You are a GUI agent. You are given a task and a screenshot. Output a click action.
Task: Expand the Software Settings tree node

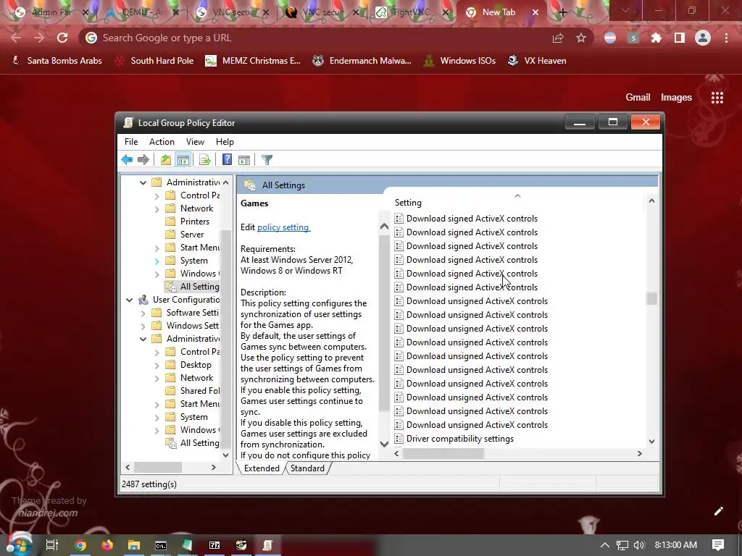[x=143, y=313]
